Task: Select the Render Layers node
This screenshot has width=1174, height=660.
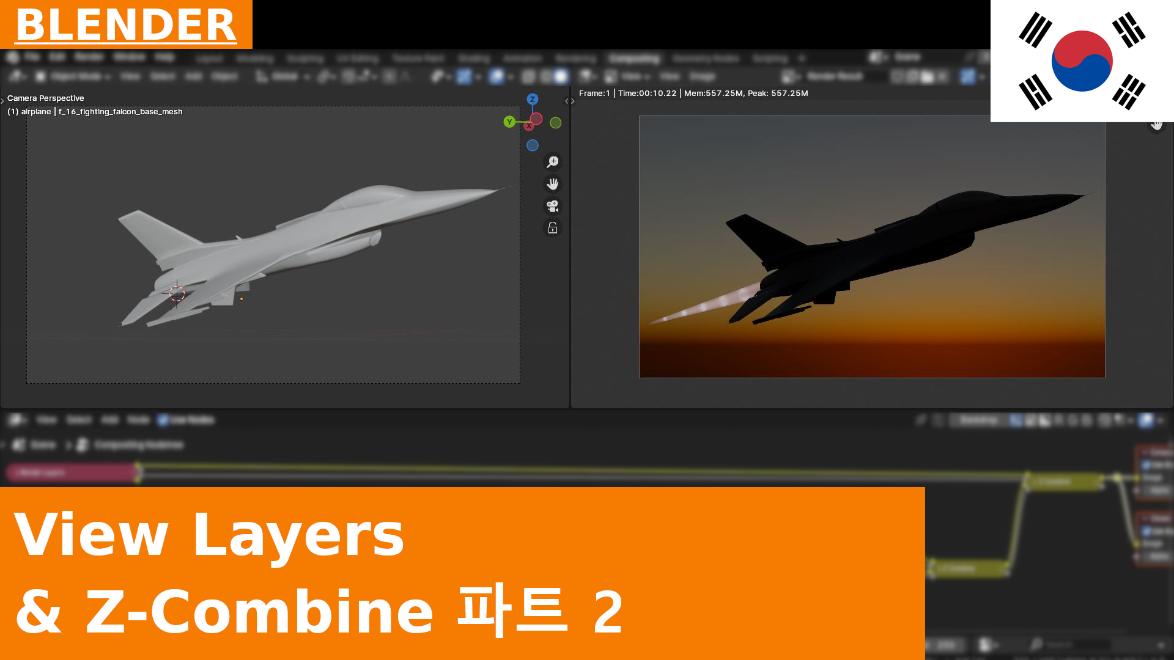Action: click(x=73, y=472)
